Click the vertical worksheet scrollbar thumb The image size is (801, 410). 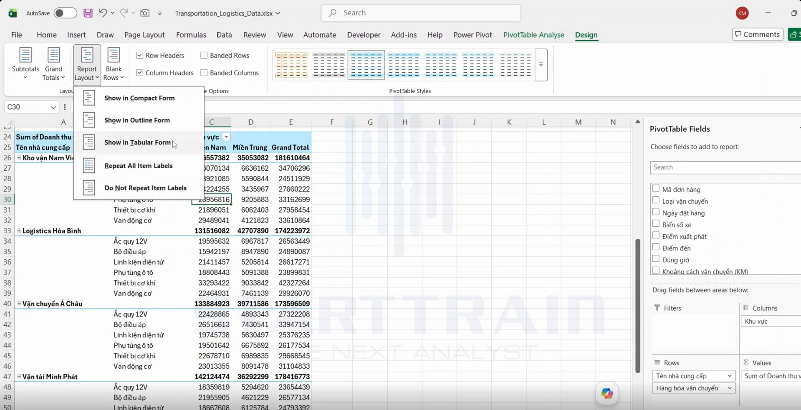[x=637, y=306]
